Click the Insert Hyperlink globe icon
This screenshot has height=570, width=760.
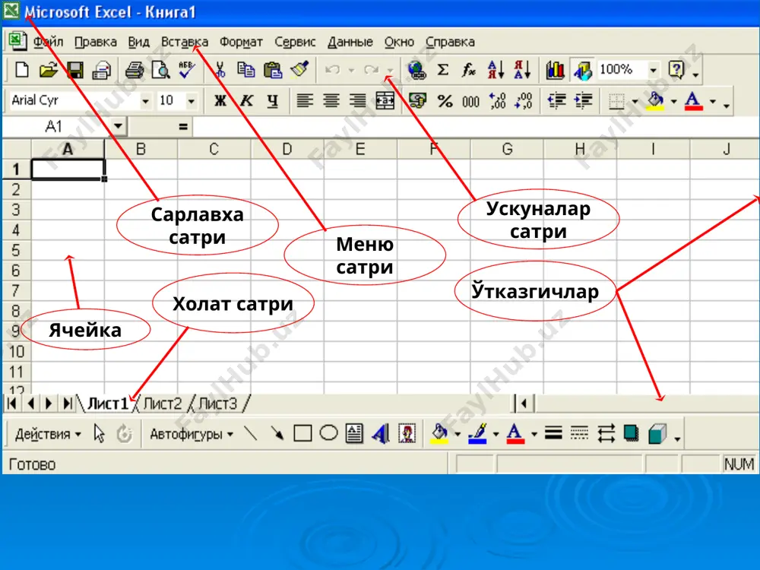point(416,70)
